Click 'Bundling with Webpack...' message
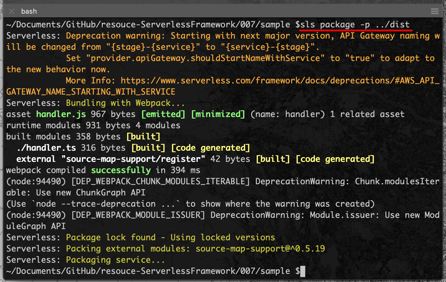446x282 pixels. pos(125,103)
